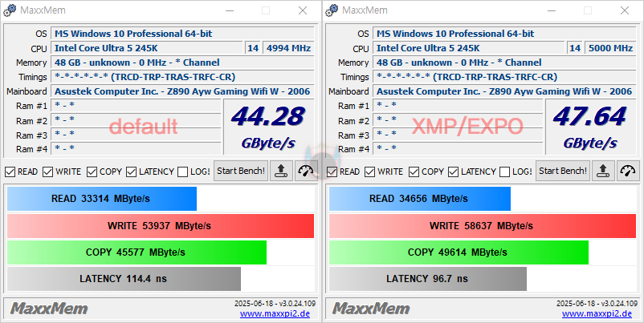
Task: Toggle COPY checkbox in the left (default) window
Action: coord(92,172)
